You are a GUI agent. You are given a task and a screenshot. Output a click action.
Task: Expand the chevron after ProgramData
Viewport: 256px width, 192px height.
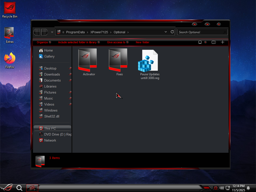pyautogui.click(x=87, y=32)
